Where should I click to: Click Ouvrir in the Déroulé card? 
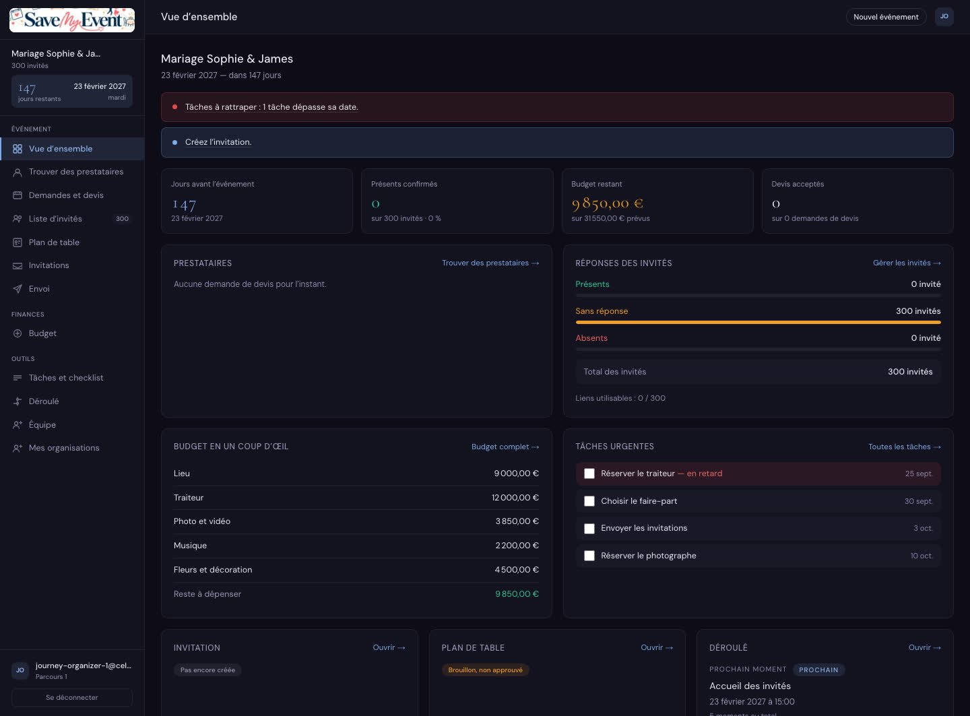pyautogui.click(x=925, y=647)
